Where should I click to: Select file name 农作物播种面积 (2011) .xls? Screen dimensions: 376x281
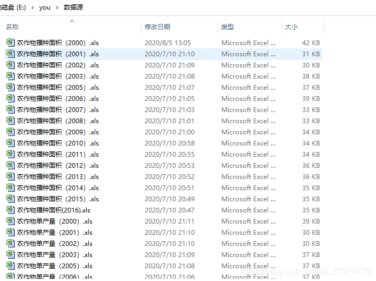click(x=58, y=155)
